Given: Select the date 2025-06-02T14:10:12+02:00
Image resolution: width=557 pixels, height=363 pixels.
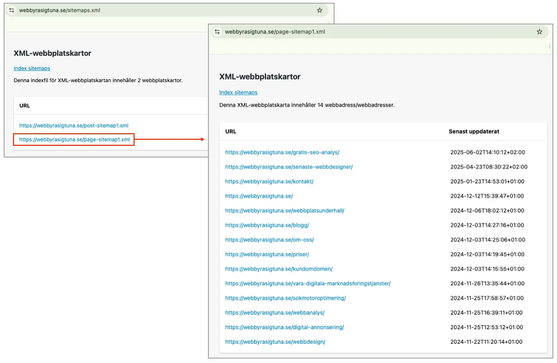Looking at the screenshot, I should point(488,152).
